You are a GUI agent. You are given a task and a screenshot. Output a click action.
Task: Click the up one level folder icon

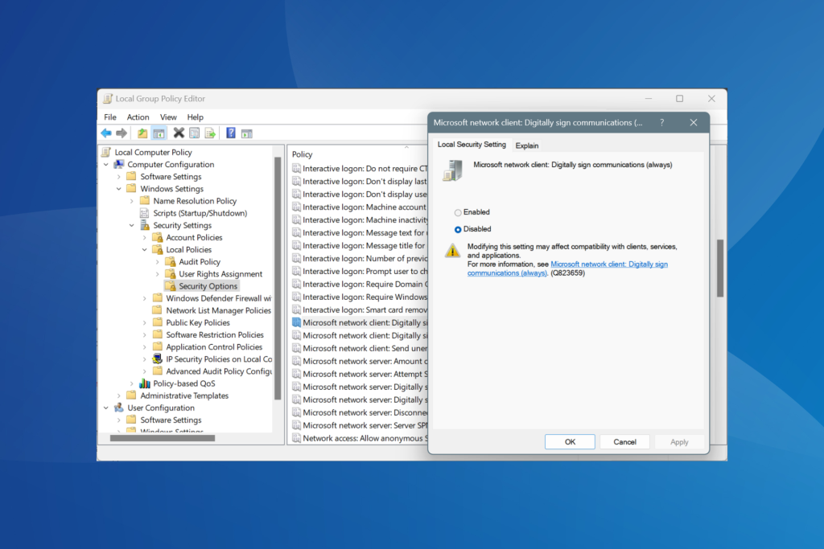click(142, 133)
